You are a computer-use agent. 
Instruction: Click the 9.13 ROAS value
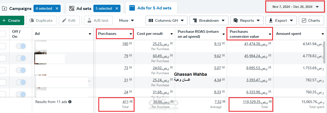coord(218,44)
